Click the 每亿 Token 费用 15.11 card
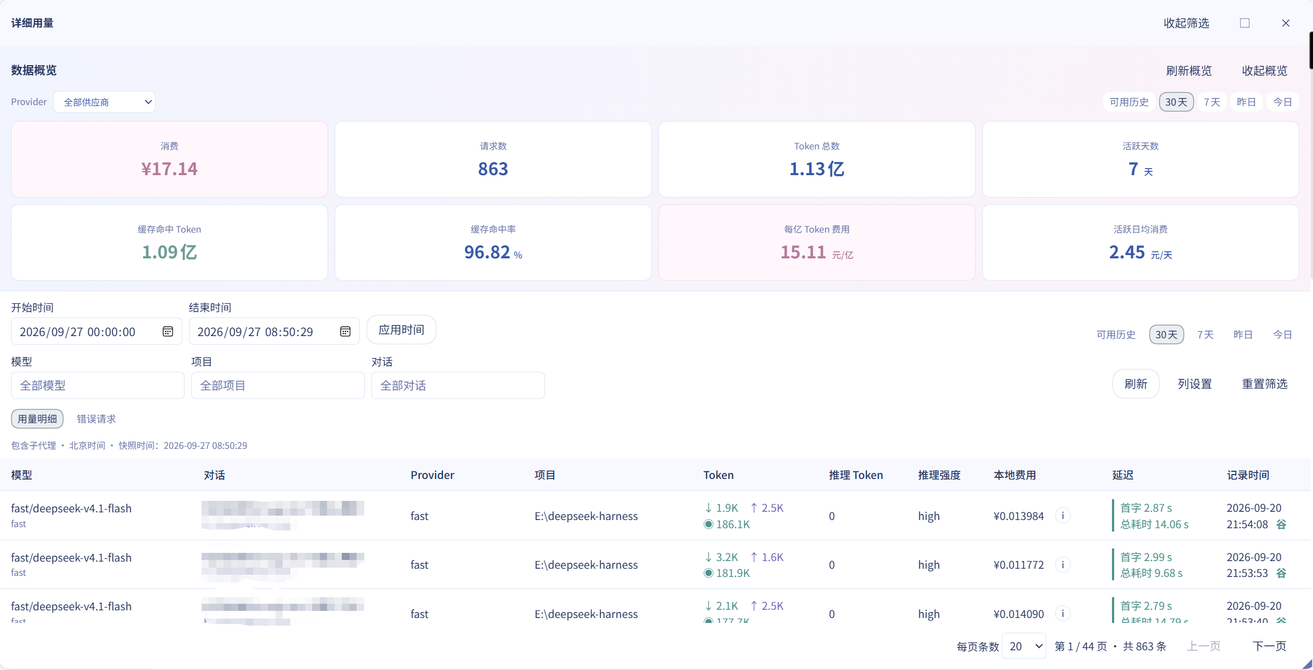 point(817,242)
